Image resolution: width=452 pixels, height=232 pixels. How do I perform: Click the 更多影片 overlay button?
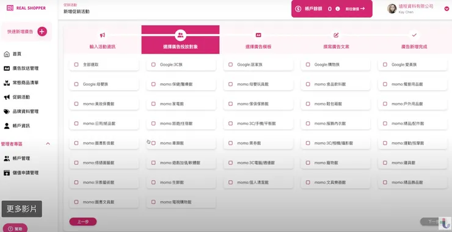(22, 209)
